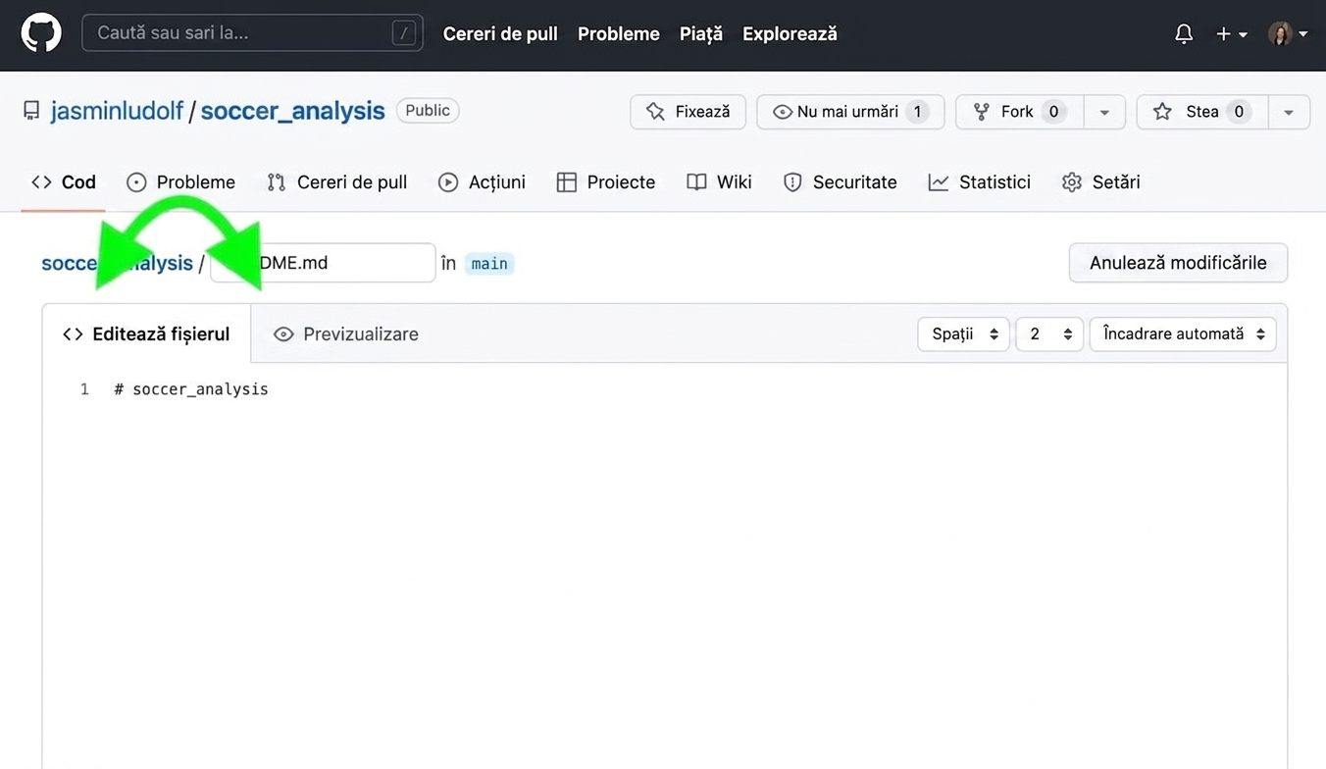Expand the plus create-new menu
The height and width of the screenshot is (769, 1326).
click(x=1231, y=33)
